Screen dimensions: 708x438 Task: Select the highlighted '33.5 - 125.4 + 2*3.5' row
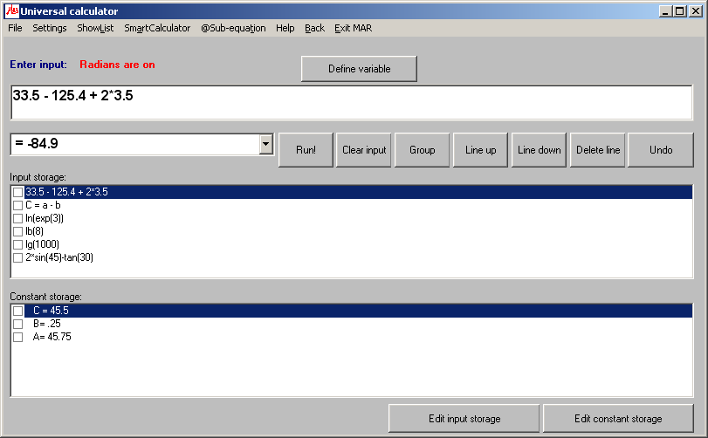tap(358, 192)
